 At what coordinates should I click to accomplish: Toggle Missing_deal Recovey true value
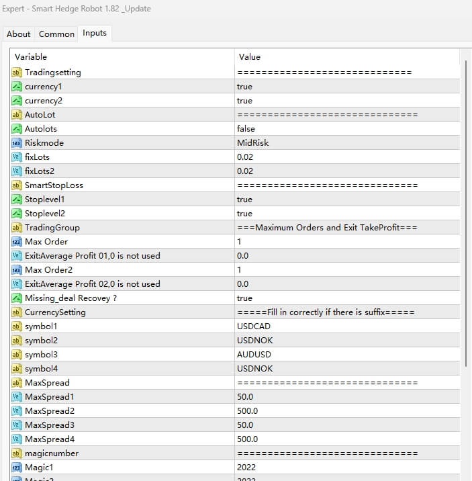[x=245, y=298]
